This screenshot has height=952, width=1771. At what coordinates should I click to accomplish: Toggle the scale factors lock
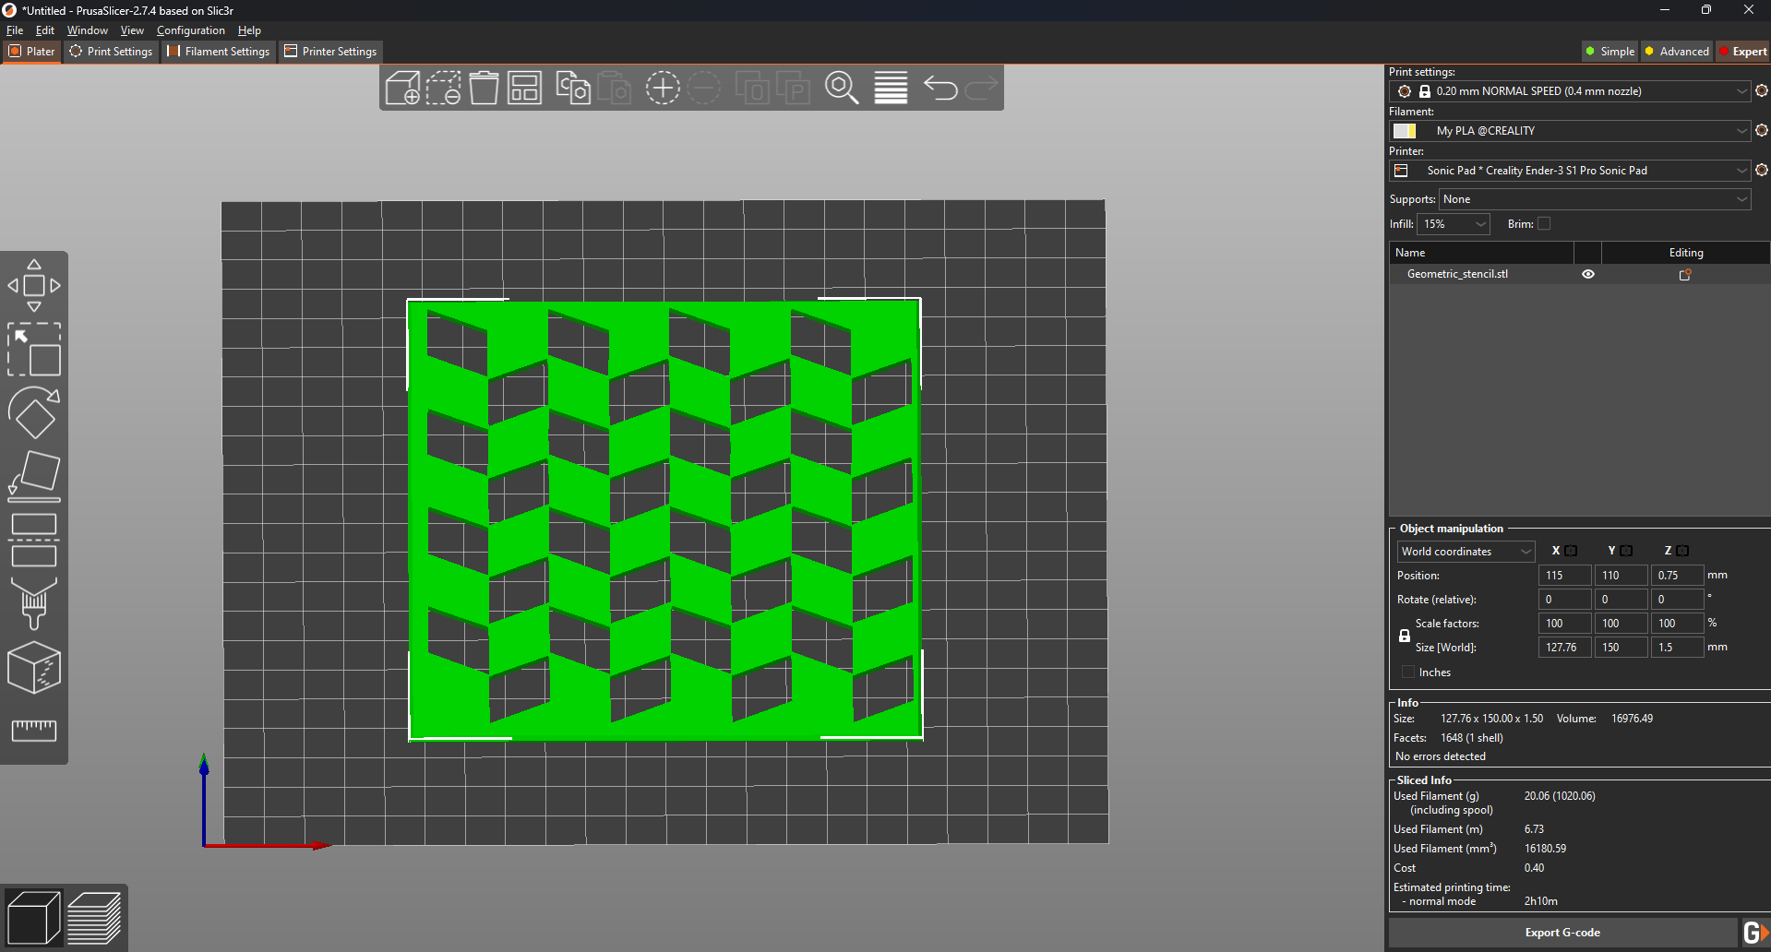click(x=1405, y=636)
